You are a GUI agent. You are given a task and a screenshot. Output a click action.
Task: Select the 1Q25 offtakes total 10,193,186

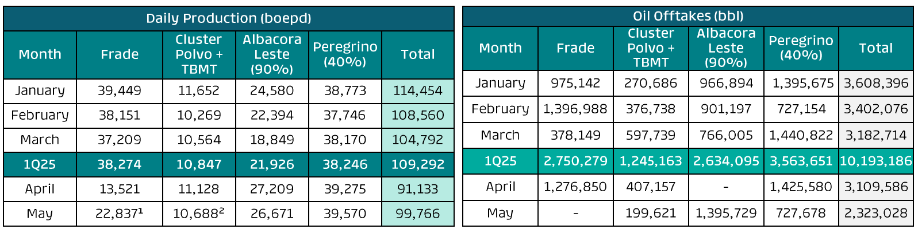pos(875,161)
